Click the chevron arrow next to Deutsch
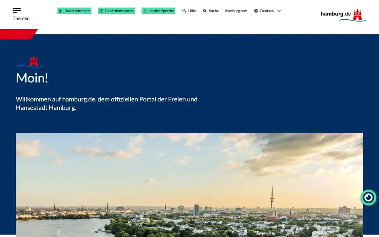Viewport: 379px width, 237px height. [279, 11]
